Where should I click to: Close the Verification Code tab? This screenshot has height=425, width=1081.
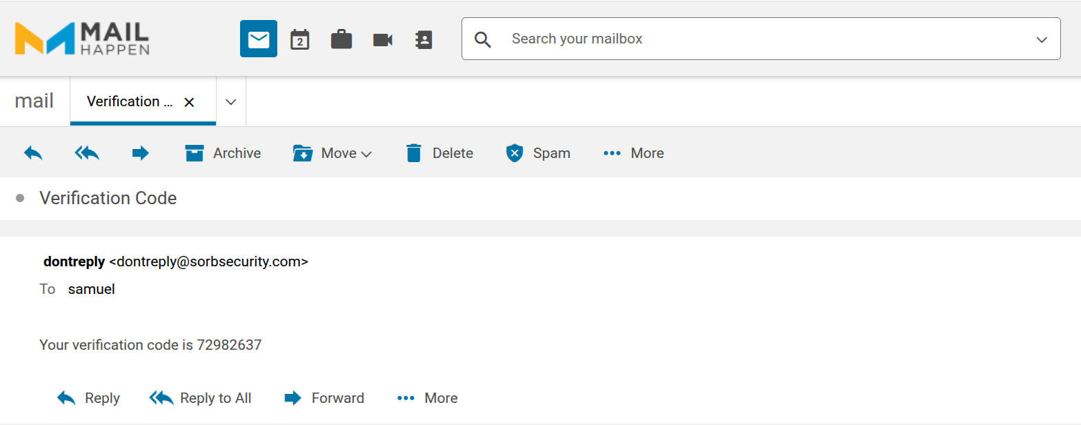(x=189, y=102)
